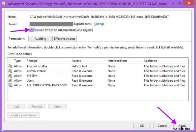
Task: Click the OK button
Action: coord(142,126)
